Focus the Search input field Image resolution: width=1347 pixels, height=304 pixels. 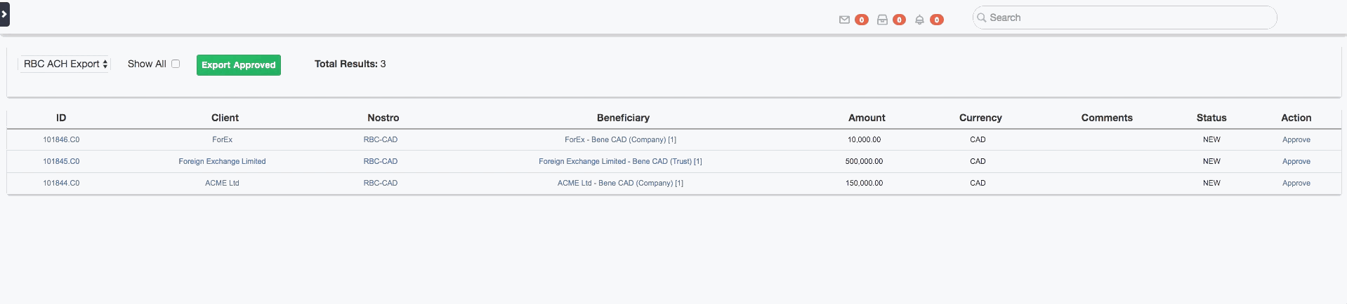click(x=1124, y=18)
